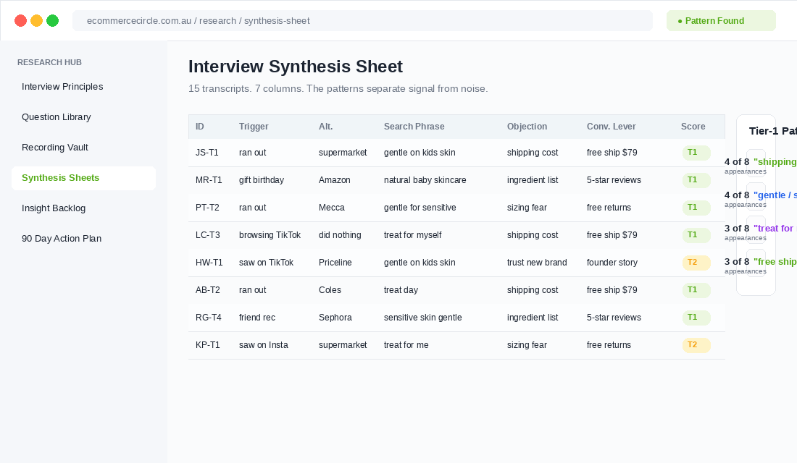
Task: Sort by Search Phrase column header
Action: (x=414, y=127)
